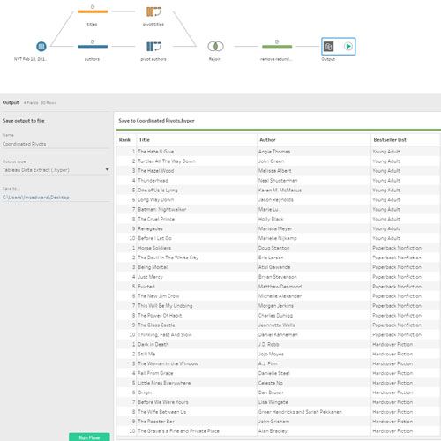
Task: Select the green remove redundant clean step
Action: [x=277, y=46]
